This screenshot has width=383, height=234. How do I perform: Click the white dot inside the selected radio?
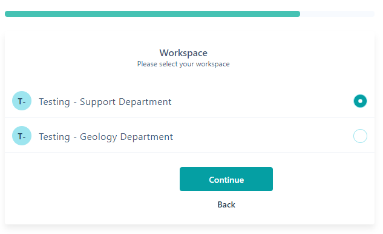click(x=360, y=101)
